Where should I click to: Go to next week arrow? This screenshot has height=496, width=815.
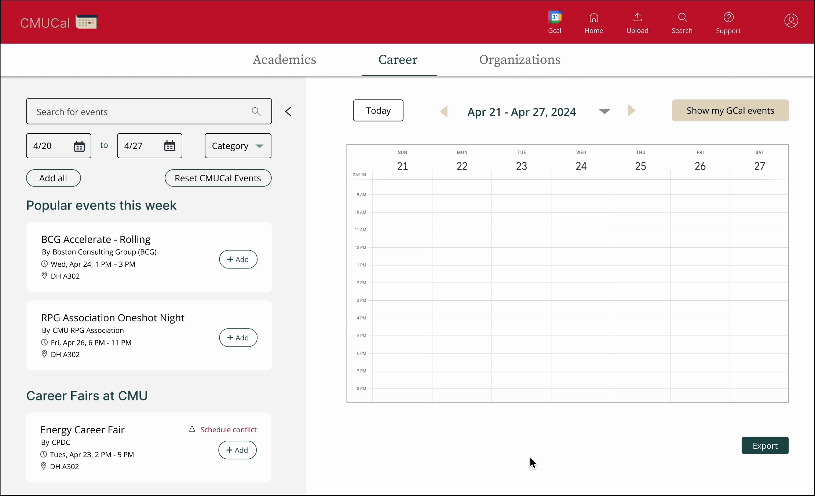point(631,110)
